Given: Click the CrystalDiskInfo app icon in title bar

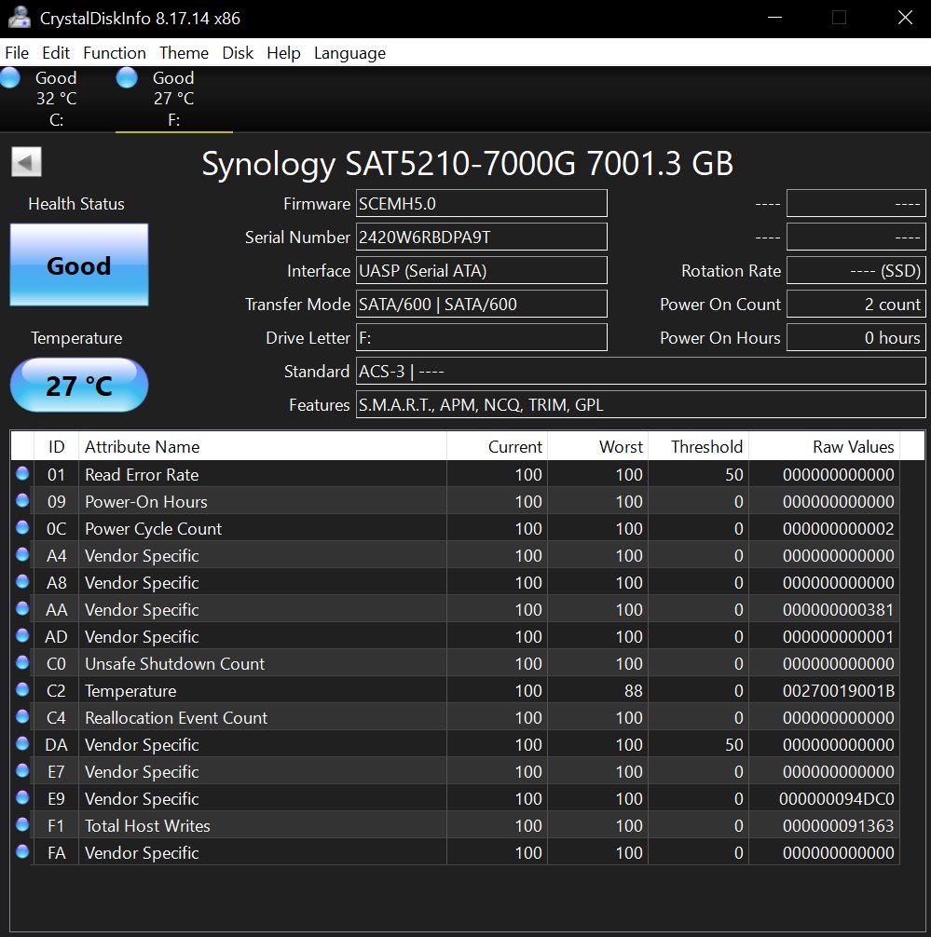Looking at the screenshot, I should point(20,18).
